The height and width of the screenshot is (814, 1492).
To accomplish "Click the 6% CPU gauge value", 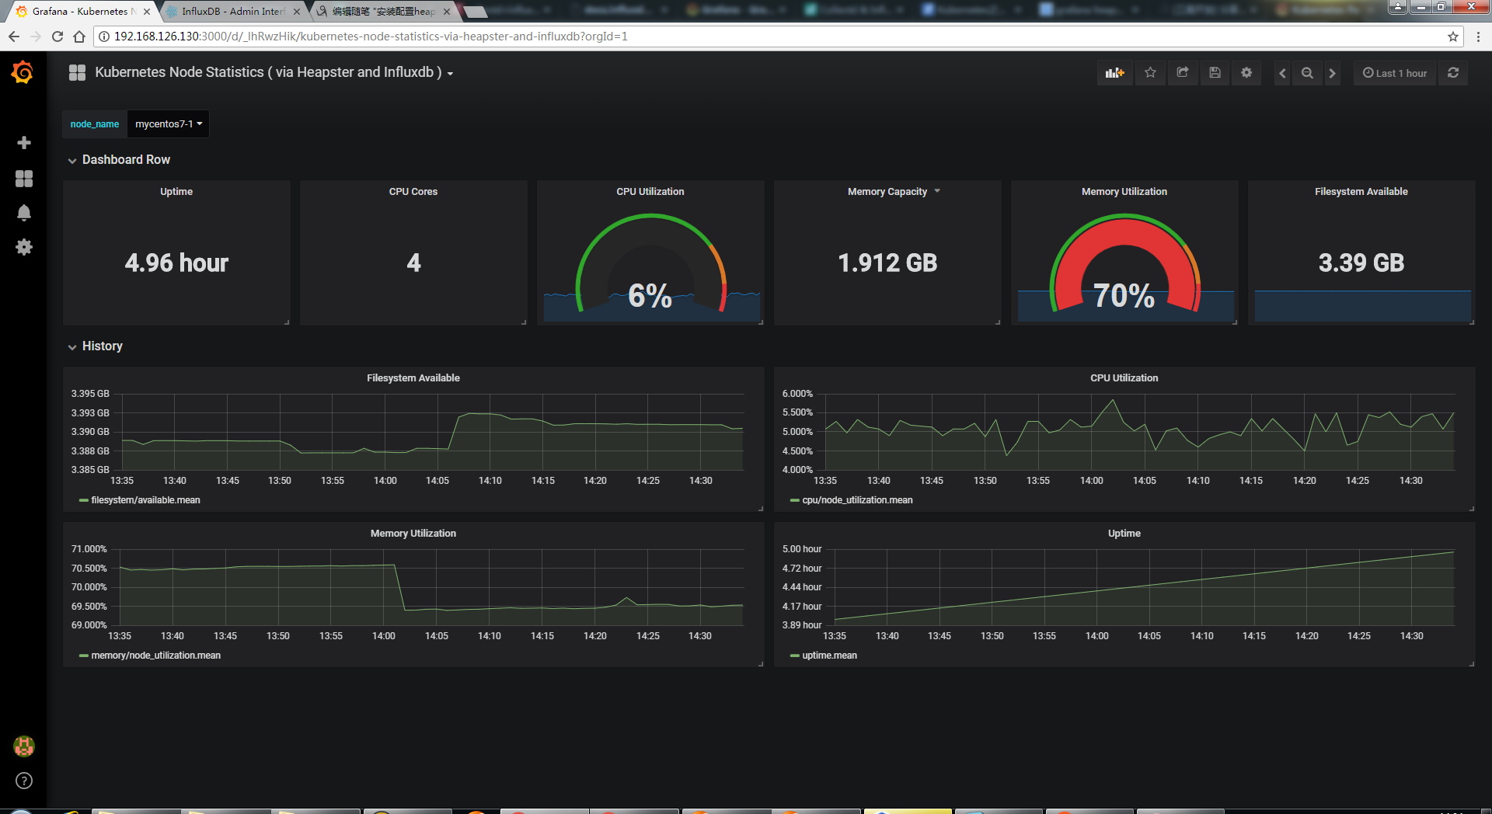I will [x=650, y=295].
